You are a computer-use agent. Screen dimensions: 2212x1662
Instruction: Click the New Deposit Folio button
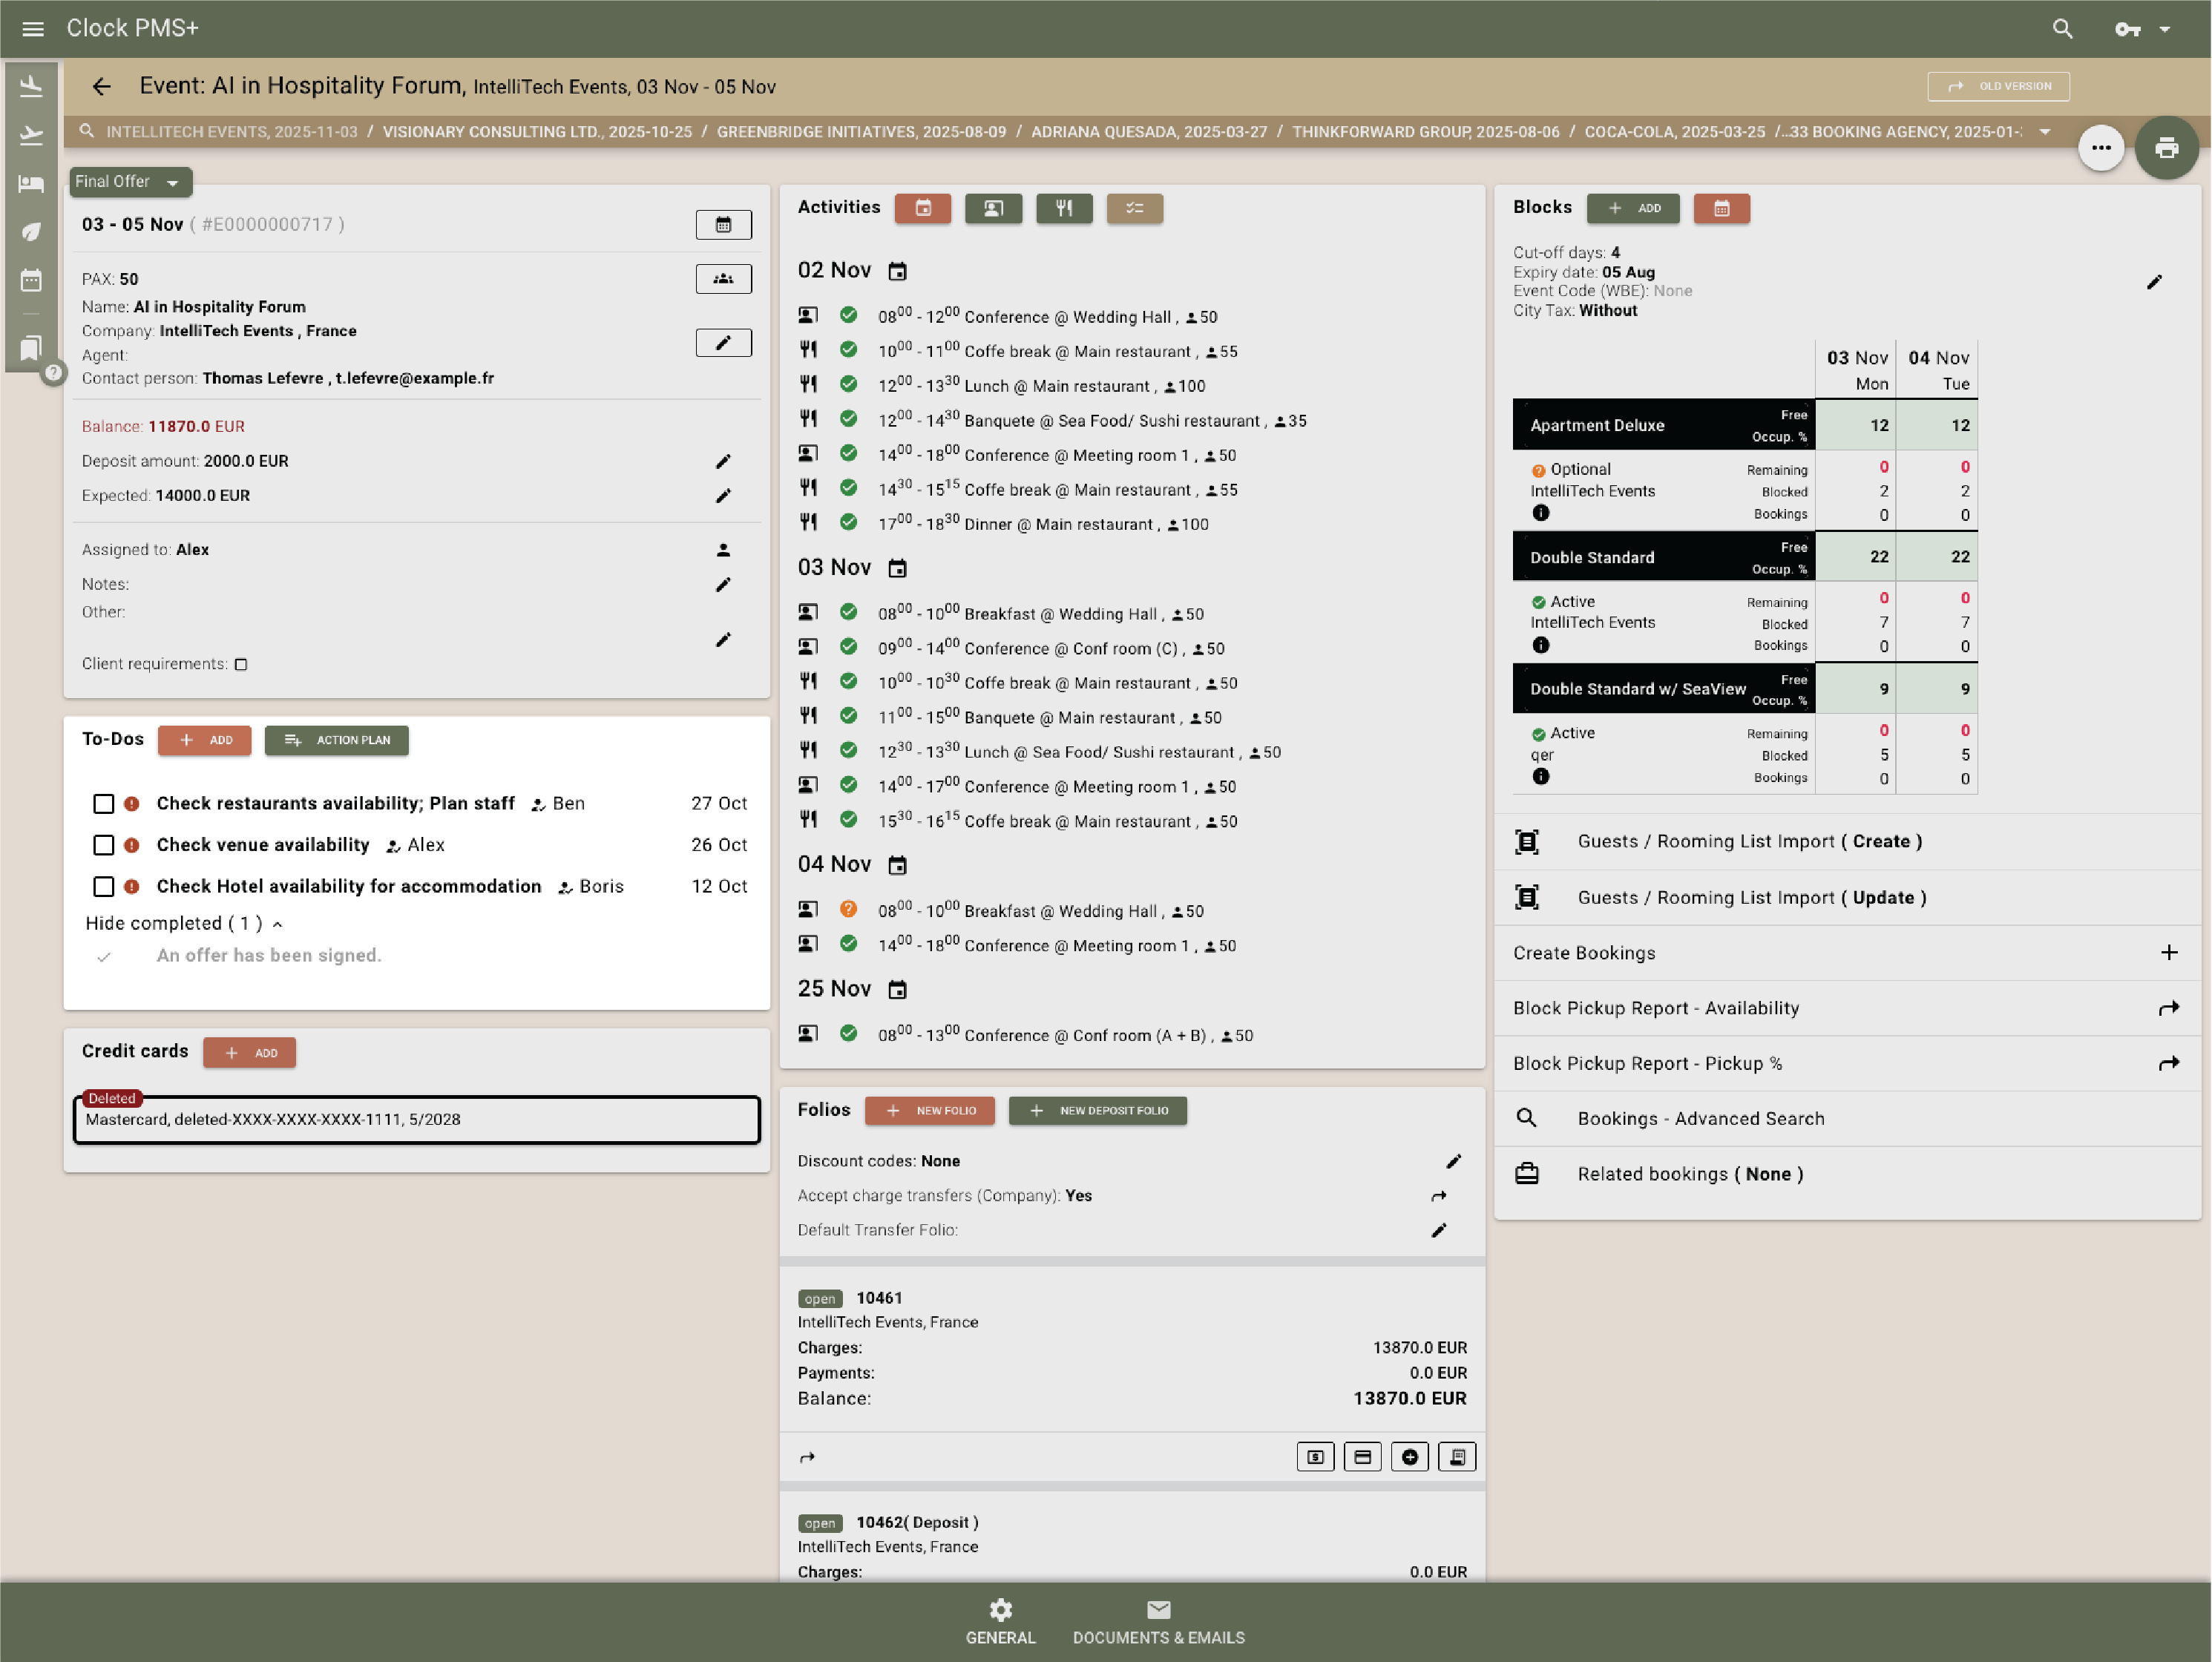coord(1097,1110)
